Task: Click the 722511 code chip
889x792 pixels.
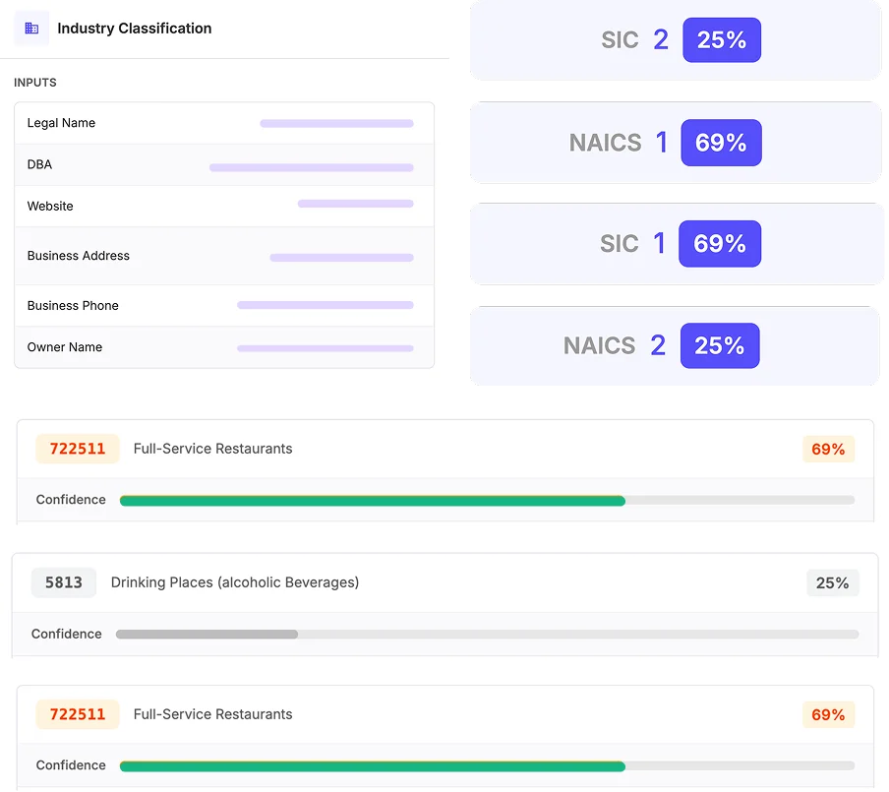Action: (x=77, y=449)
